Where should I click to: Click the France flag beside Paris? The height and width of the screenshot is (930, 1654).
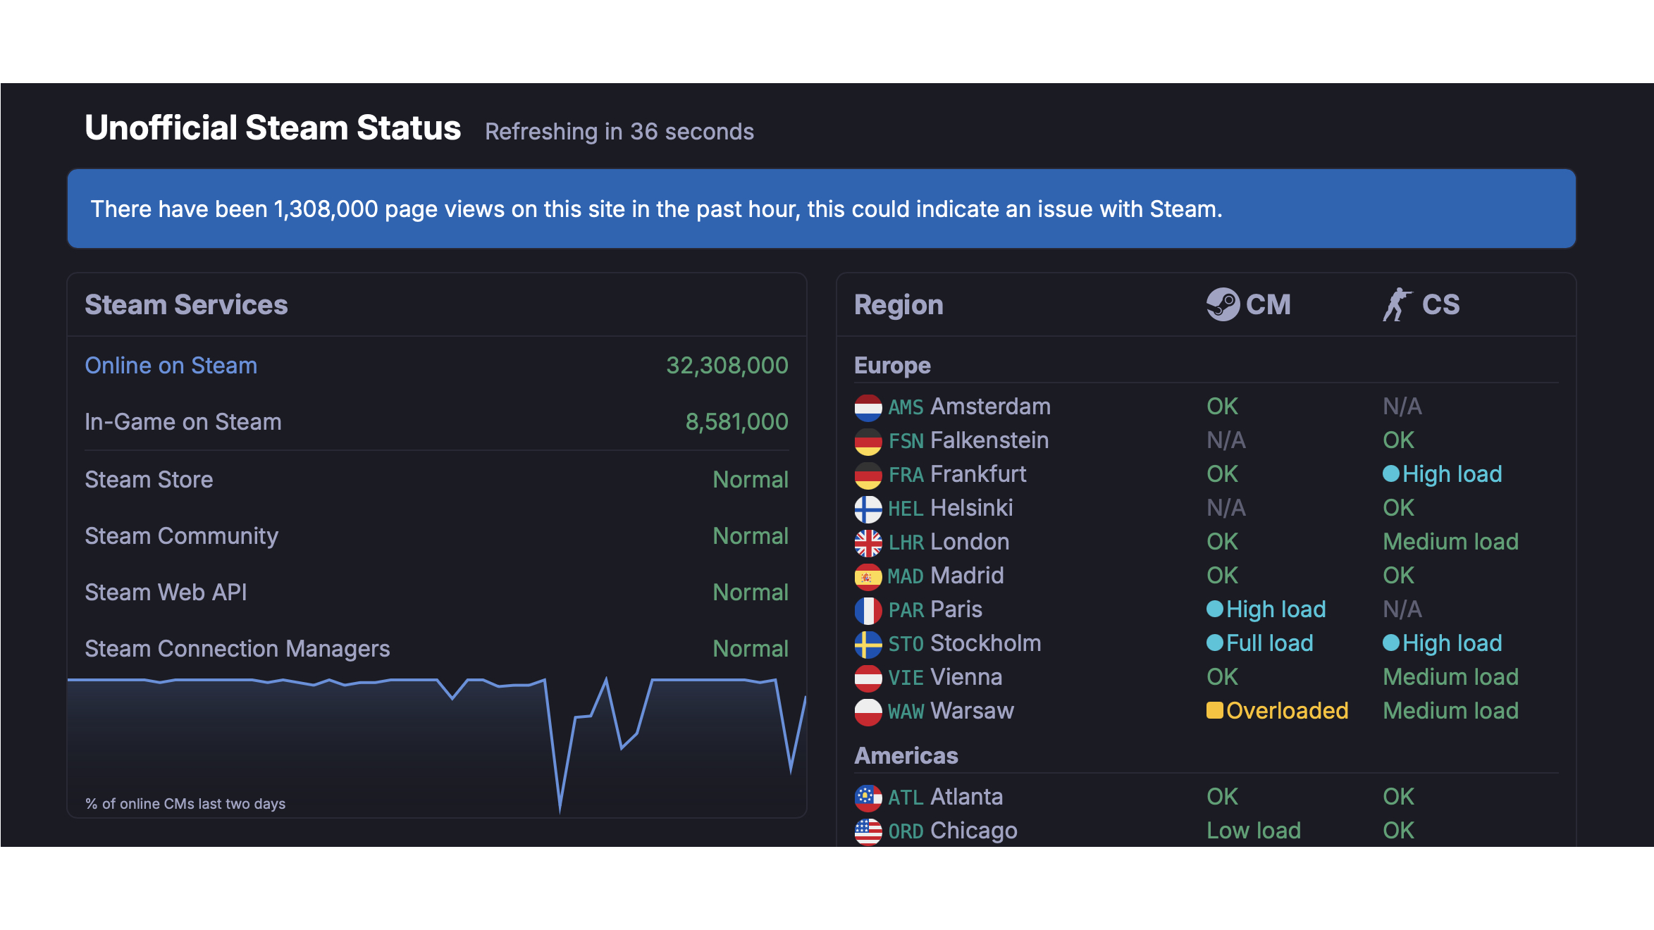click(x=868, y=610)
